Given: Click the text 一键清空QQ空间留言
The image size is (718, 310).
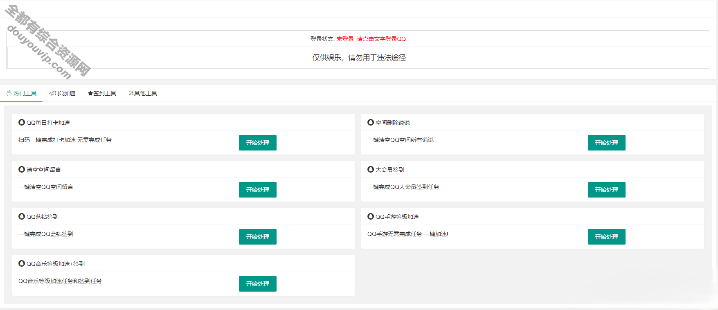Looking at the screenshot, I should (x=46, y=187).
